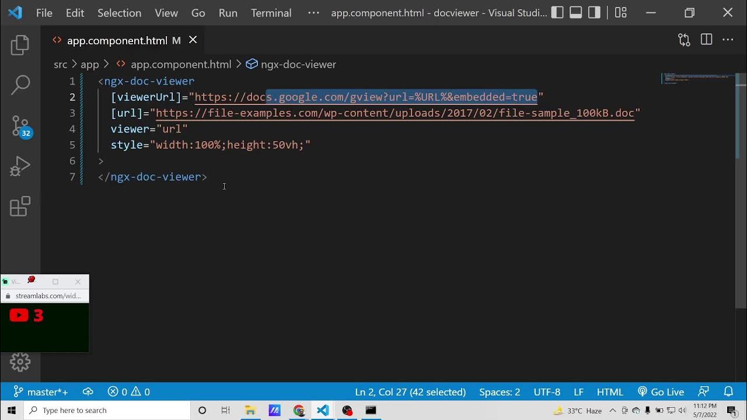Open the Terminal menu
This screenshot has width=747, height=420.
271,13
